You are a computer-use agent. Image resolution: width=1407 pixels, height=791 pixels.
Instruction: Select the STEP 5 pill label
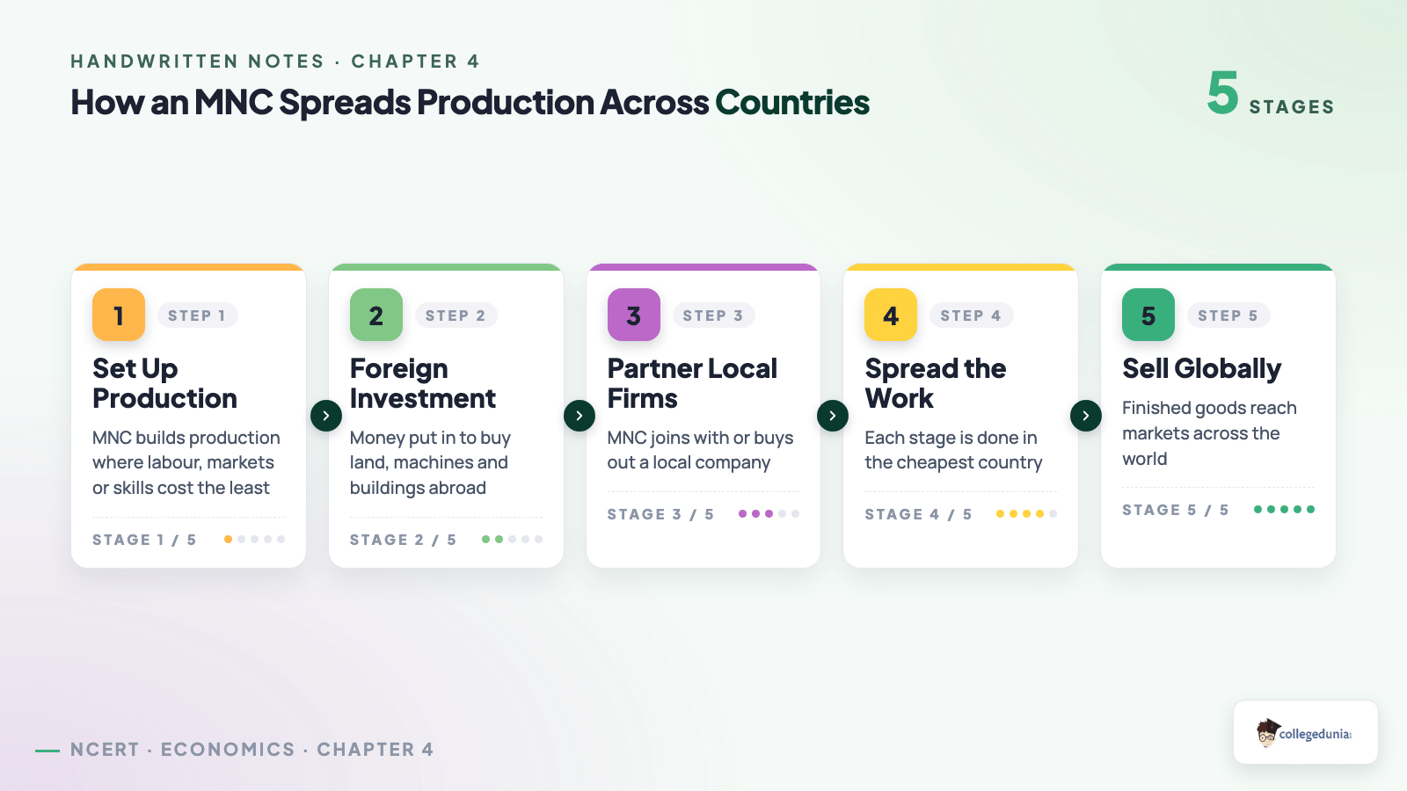[x=1228, y=316]
